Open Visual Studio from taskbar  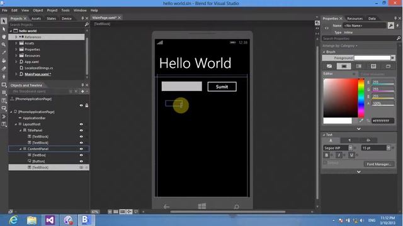coord(50,220)
